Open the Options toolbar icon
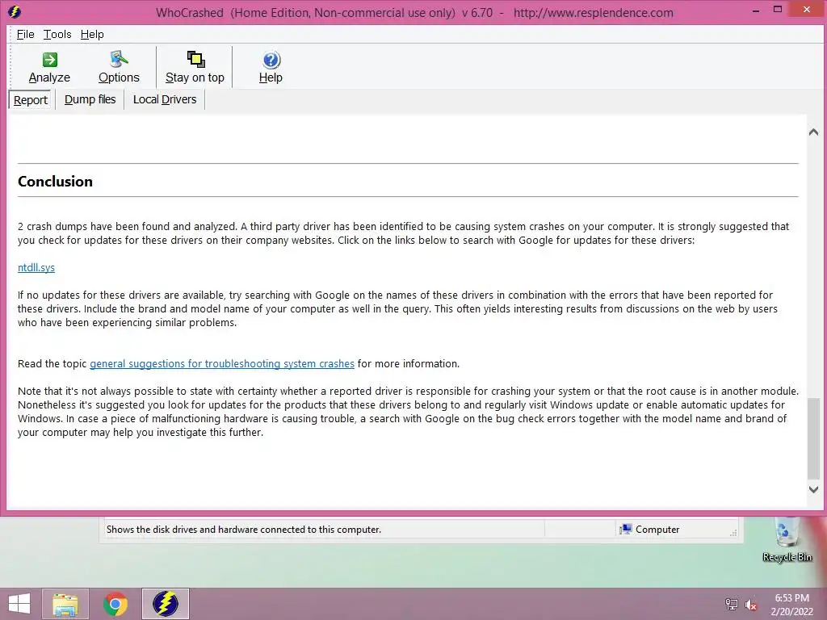This screenshot has width=827, height=620. coord(119,59)
